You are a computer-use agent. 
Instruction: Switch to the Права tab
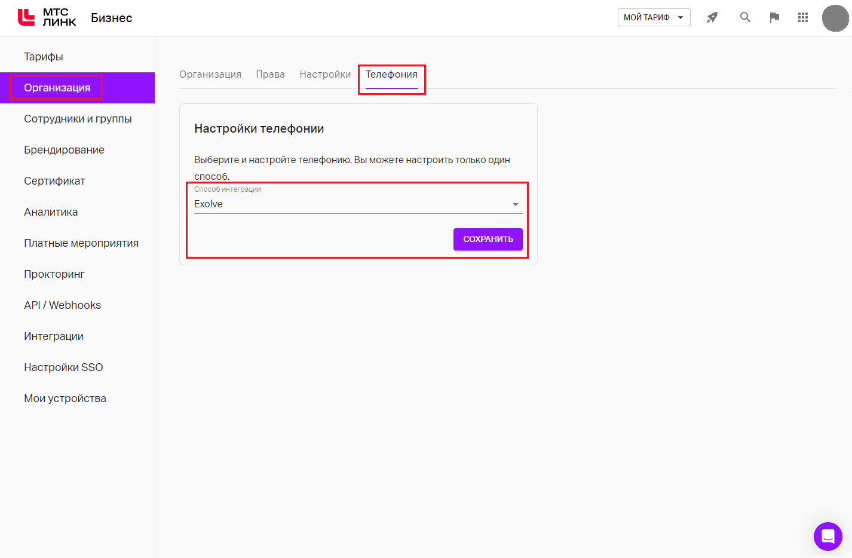click(271, 74)
